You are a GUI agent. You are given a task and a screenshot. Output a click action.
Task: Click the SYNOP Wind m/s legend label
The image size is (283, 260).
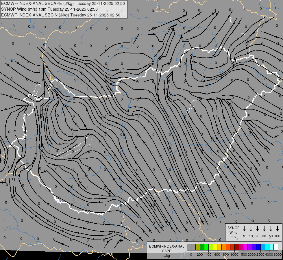click(x=233, y=232)
